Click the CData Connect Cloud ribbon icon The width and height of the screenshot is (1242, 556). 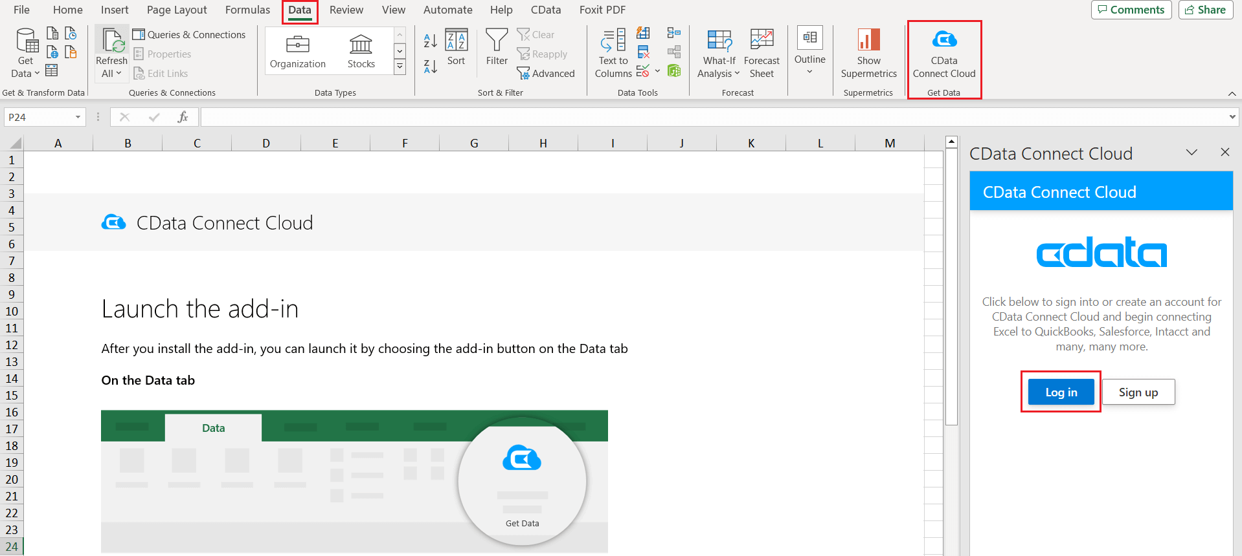[x=943, y=40]
